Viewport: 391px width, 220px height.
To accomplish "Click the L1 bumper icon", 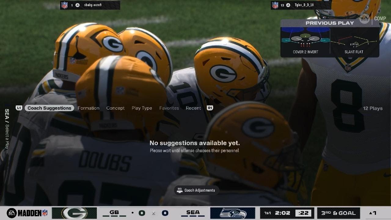I will tap(19, 108).
